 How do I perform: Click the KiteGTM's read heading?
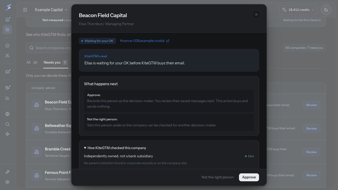(x=96, y=56)
